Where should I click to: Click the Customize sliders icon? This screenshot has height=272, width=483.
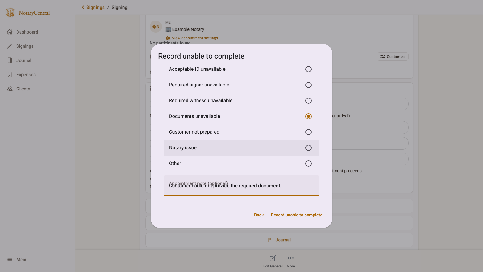point(382,57)
